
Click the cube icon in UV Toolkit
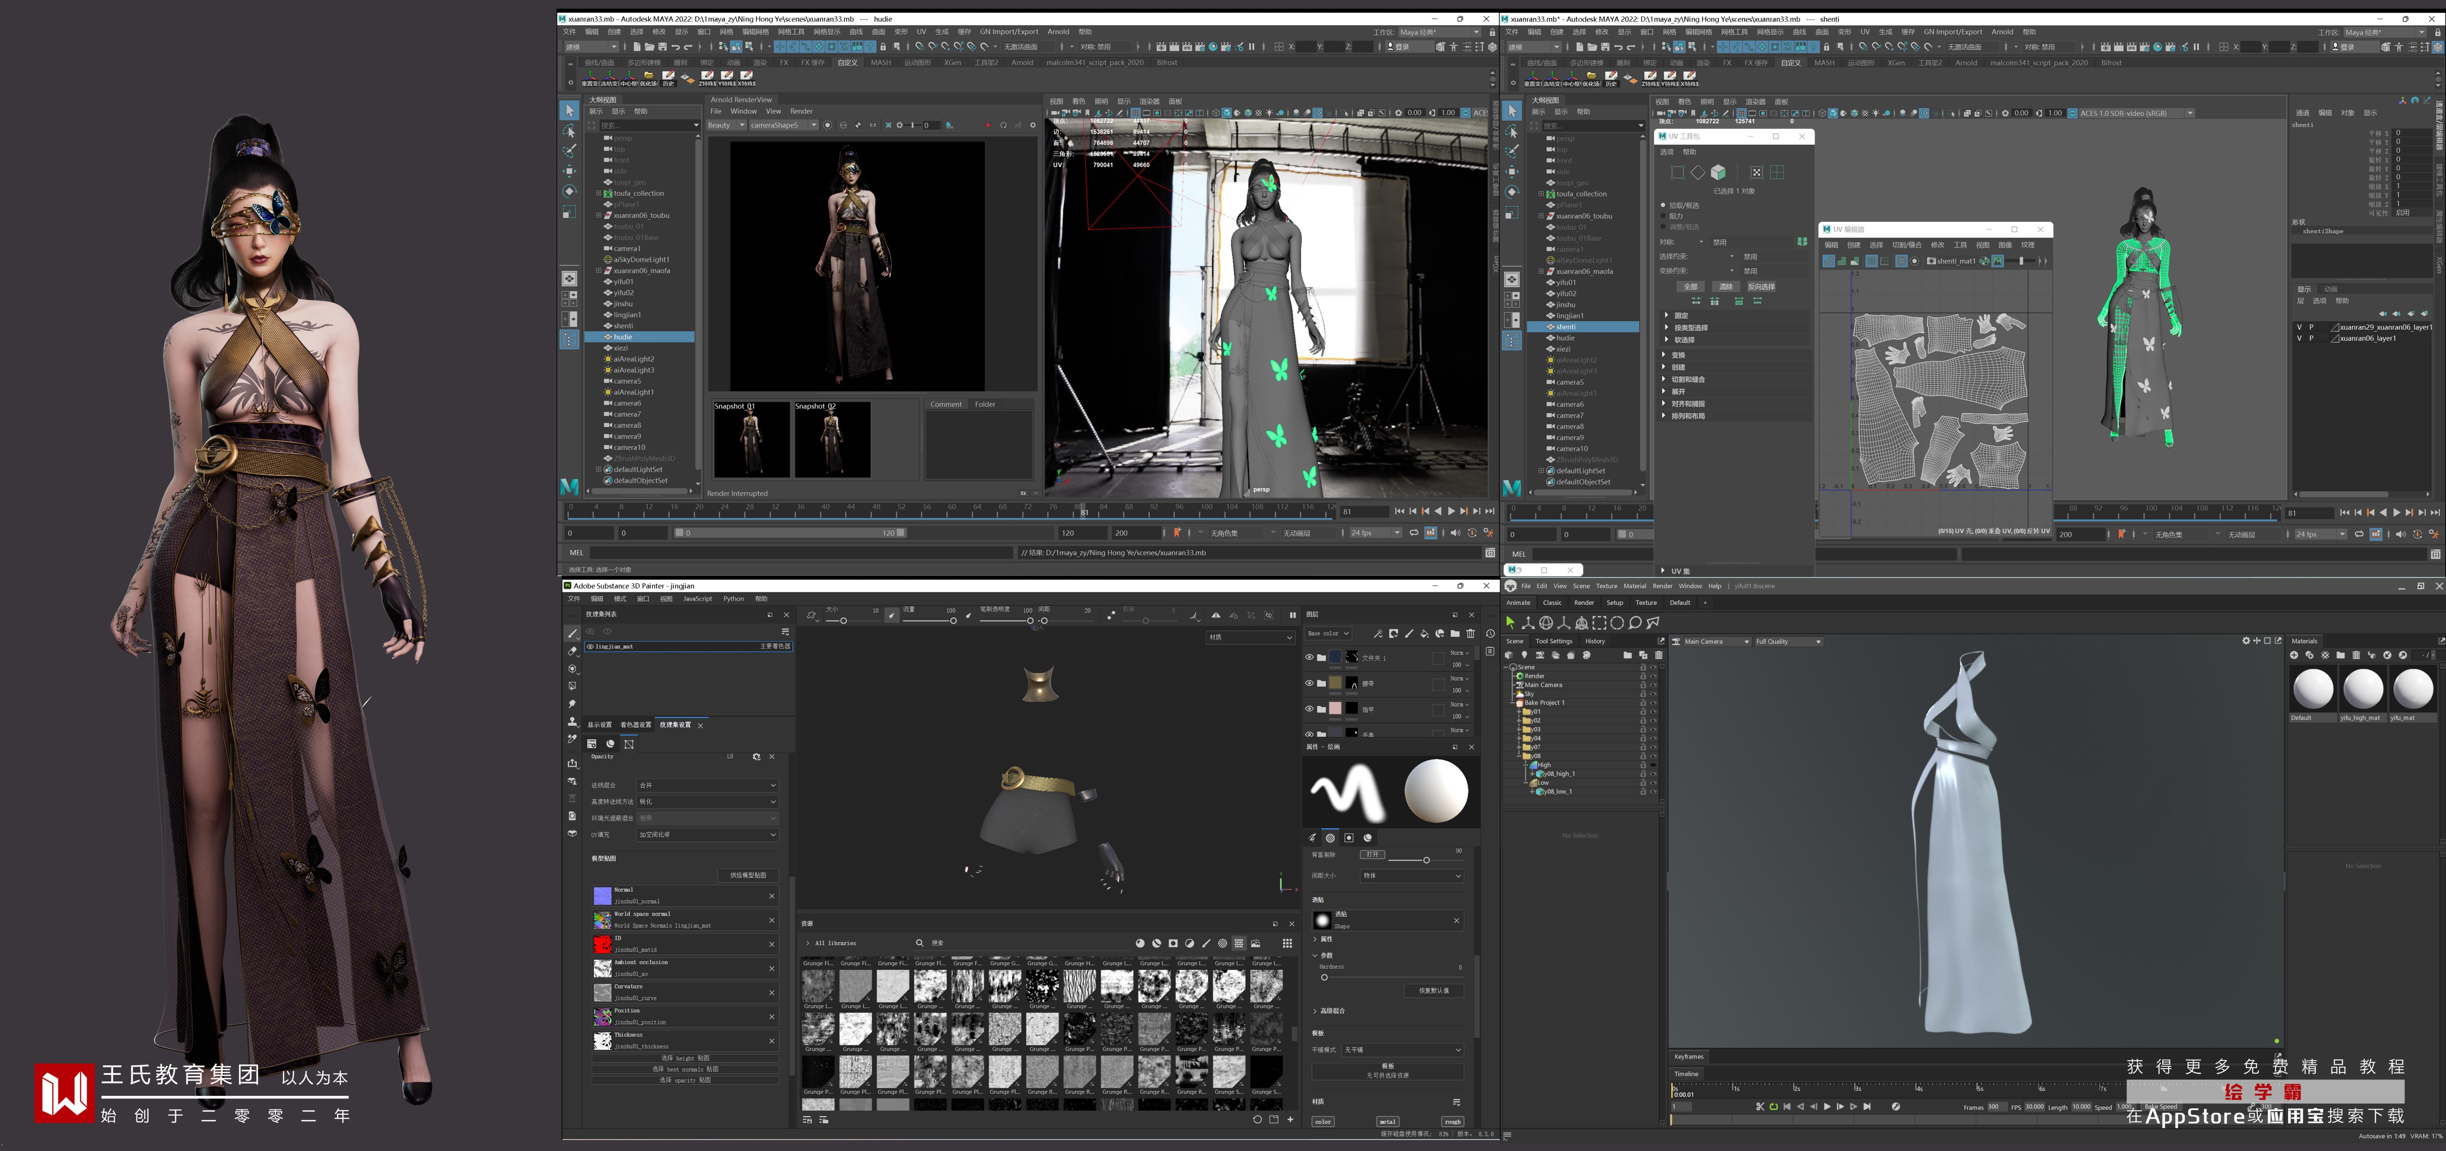(1718, 172)
